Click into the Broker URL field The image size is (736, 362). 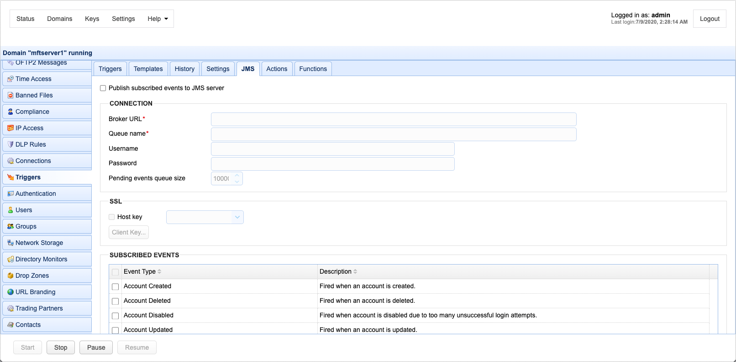click(393, 119)
